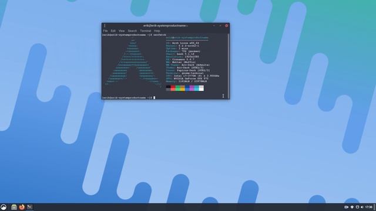Click the '1920x1080' Resolution line

[183, 57]
